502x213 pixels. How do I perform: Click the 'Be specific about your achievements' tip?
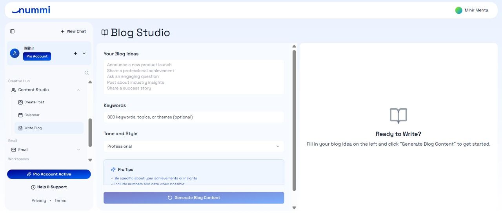(156, 178)
